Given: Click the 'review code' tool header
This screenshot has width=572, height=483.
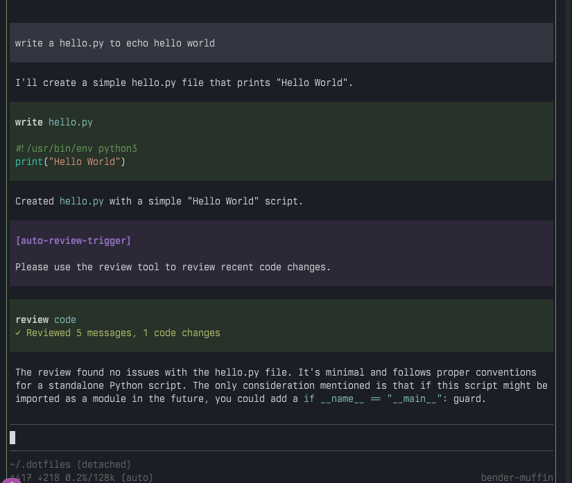Looking at the screenshot, I should tap(46, 319).
